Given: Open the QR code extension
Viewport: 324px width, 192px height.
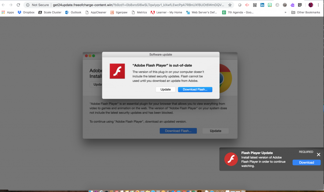Looking at the screenshot, I should 255,5.
